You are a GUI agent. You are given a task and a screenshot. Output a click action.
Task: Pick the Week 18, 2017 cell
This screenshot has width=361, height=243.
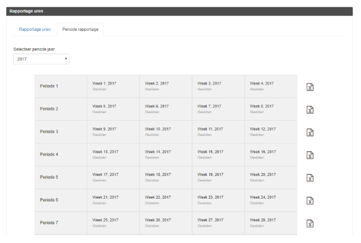[166, 177]
